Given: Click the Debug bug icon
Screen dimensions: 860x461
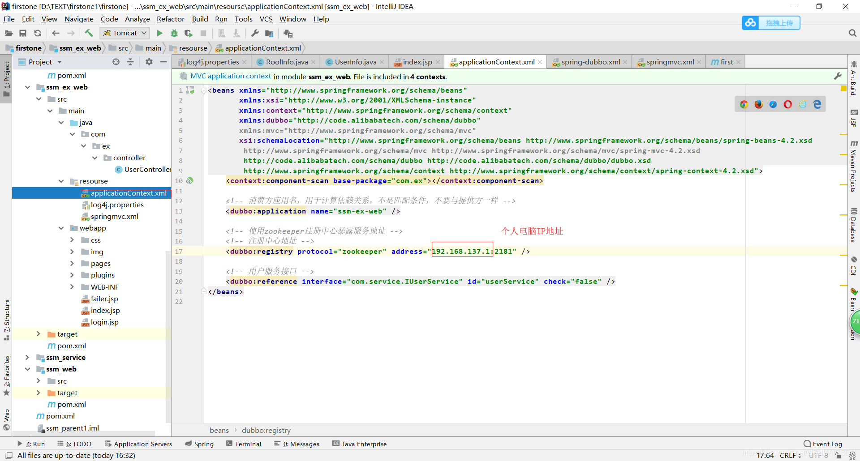Looking at the screenshot, I should 174,33.
